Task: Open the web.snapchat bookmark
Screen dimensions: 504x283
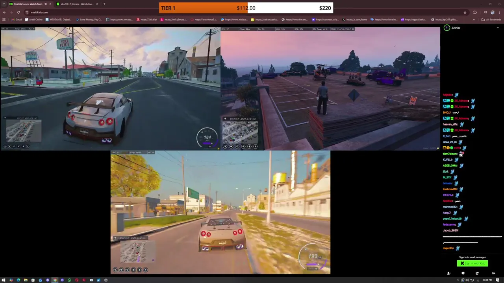Action: pyautogui.click(x=264, y=19)
